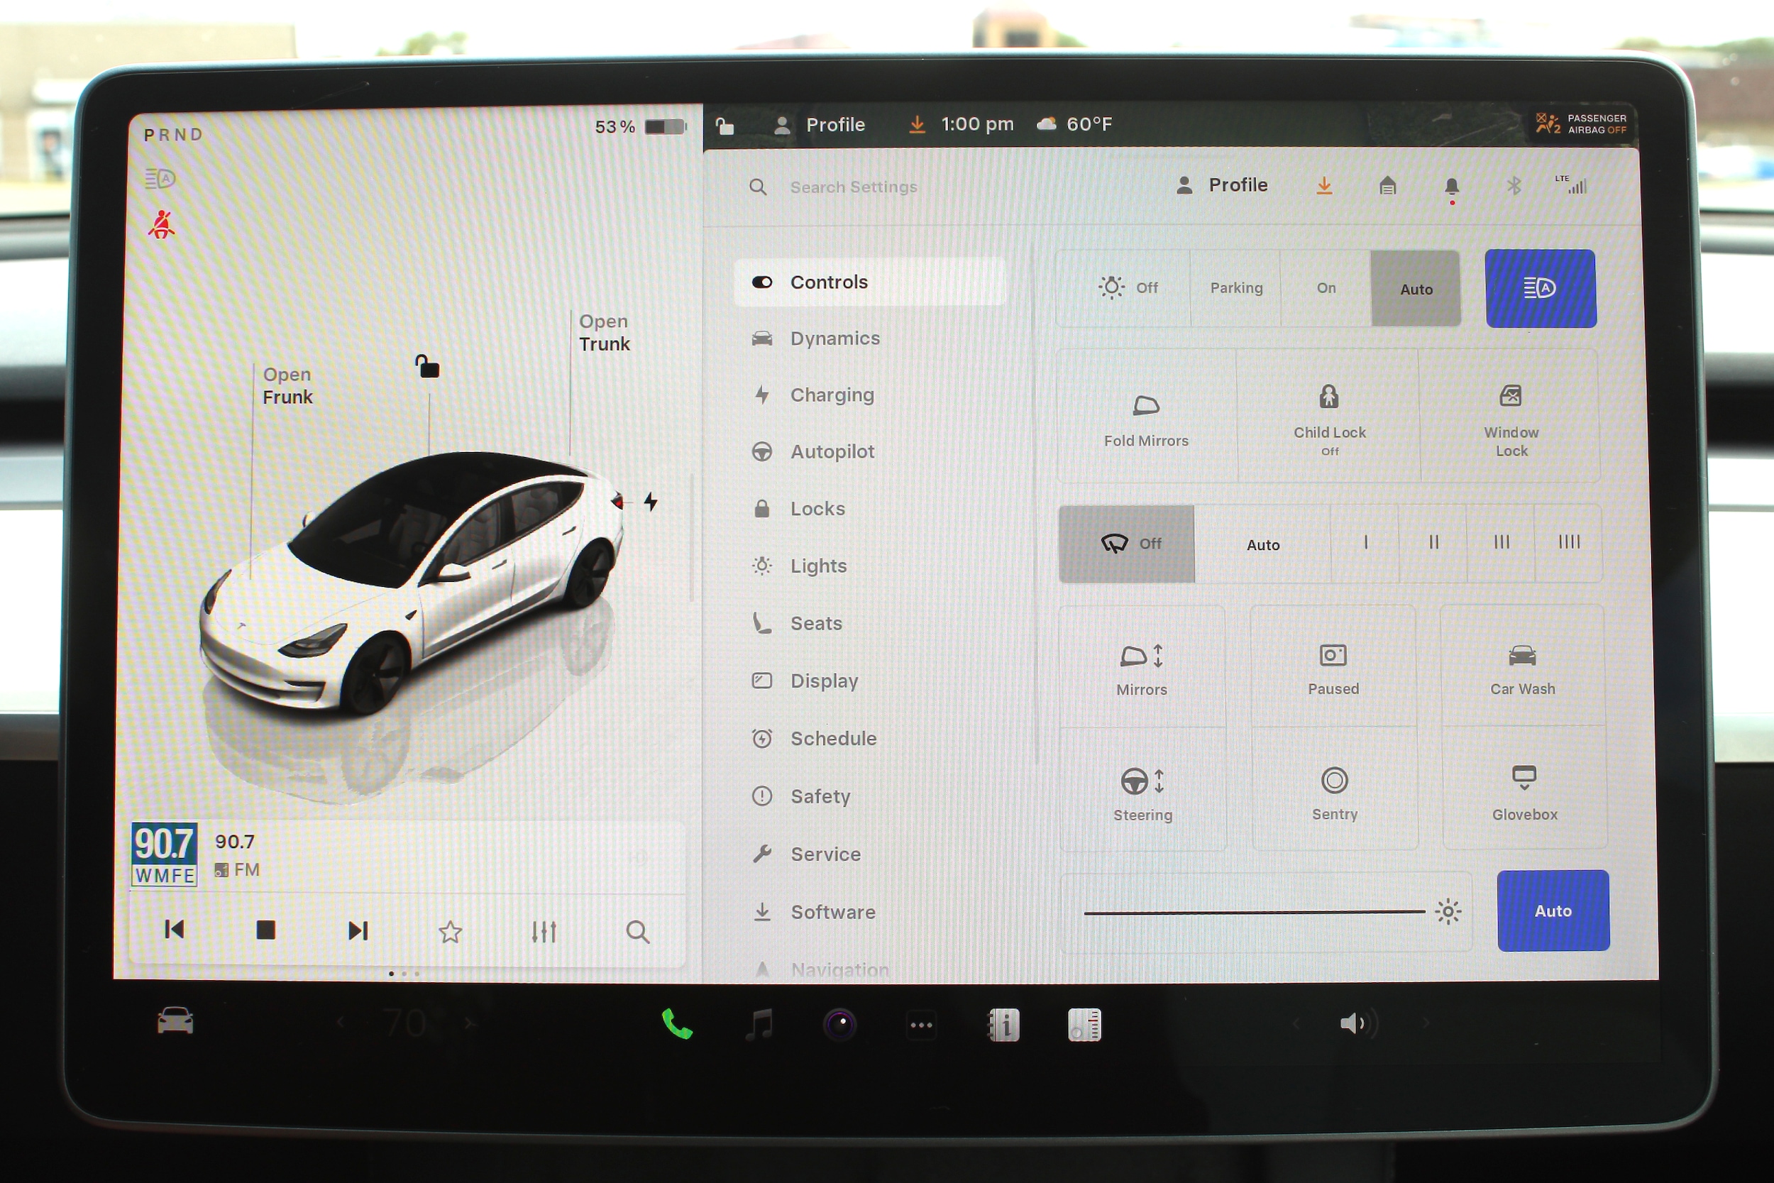Tap the green phone icon

click(676, 1024)
